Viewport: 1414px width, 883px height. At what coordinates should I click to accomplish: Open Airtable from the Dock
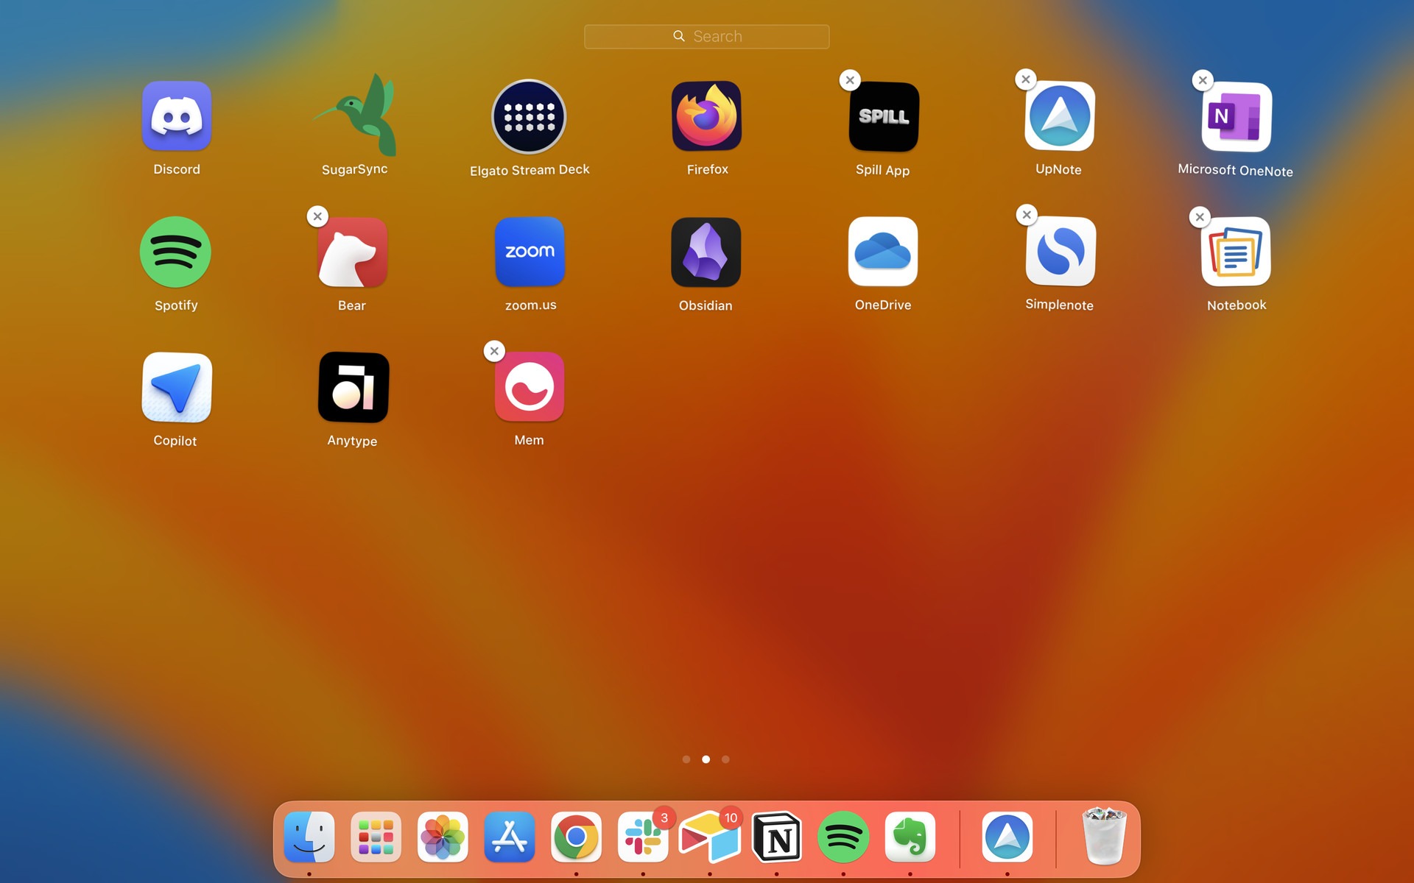pyautogui.click(x=710, y=837)
